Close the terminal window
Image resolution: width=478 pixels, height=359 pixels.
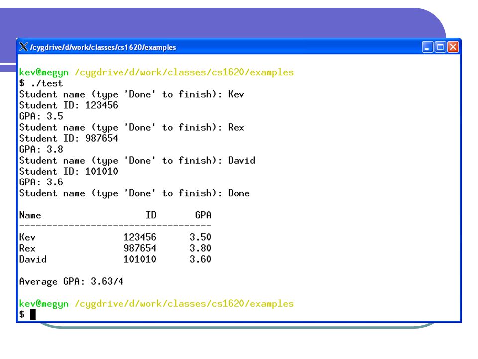tap(453, 47)
